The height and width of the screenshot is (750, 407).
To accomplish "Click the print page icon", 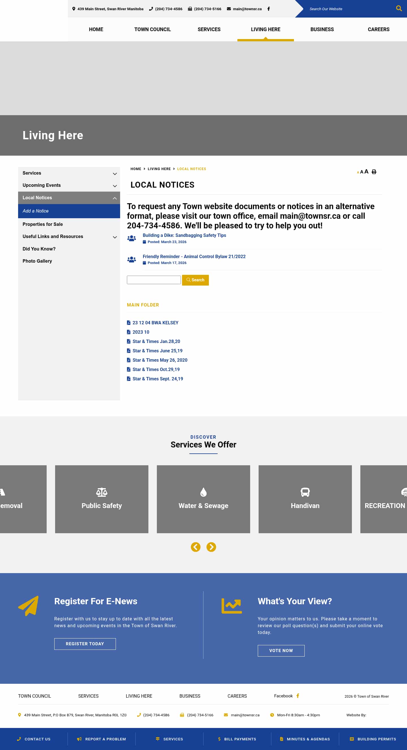I will click(x=374, y=172).
